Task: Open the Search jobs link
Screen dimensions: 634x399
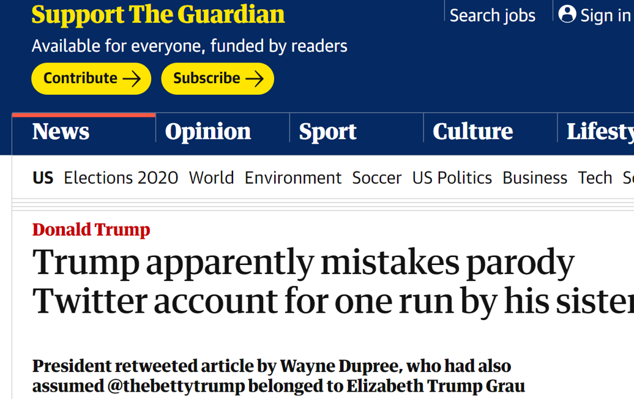Action: [x=492, y=15]
